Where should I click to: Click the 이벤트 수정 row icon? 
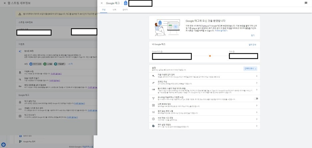20,73
